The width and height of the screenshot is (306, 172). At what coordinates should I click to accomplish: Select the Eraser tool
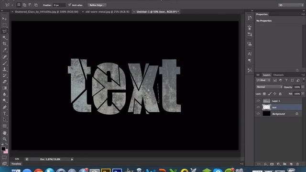[x=4, y=82]
